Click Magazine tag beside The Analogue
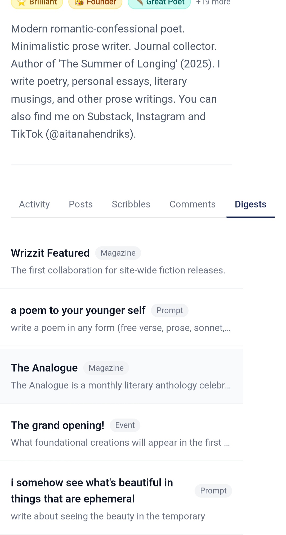Image resolution: width=286 pixels, height=535 pixels. (106, 368)
